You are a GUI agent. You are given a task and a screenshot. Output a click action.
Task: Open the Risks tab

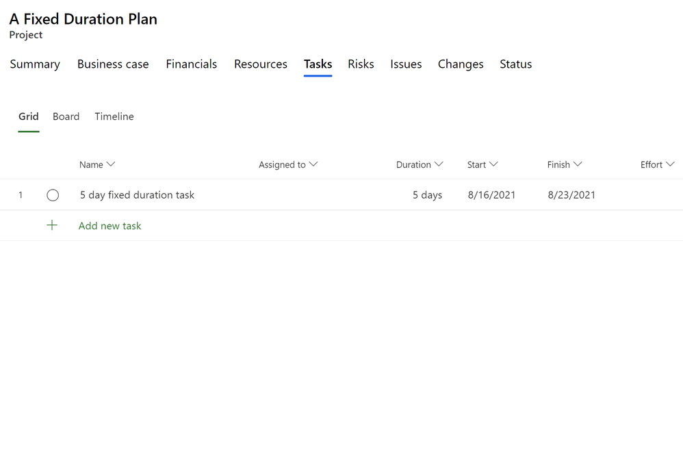361,64
